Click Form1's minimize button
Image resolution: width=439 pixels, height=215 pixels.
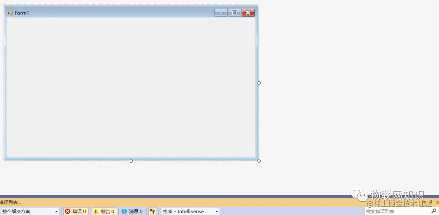point(221,13)
